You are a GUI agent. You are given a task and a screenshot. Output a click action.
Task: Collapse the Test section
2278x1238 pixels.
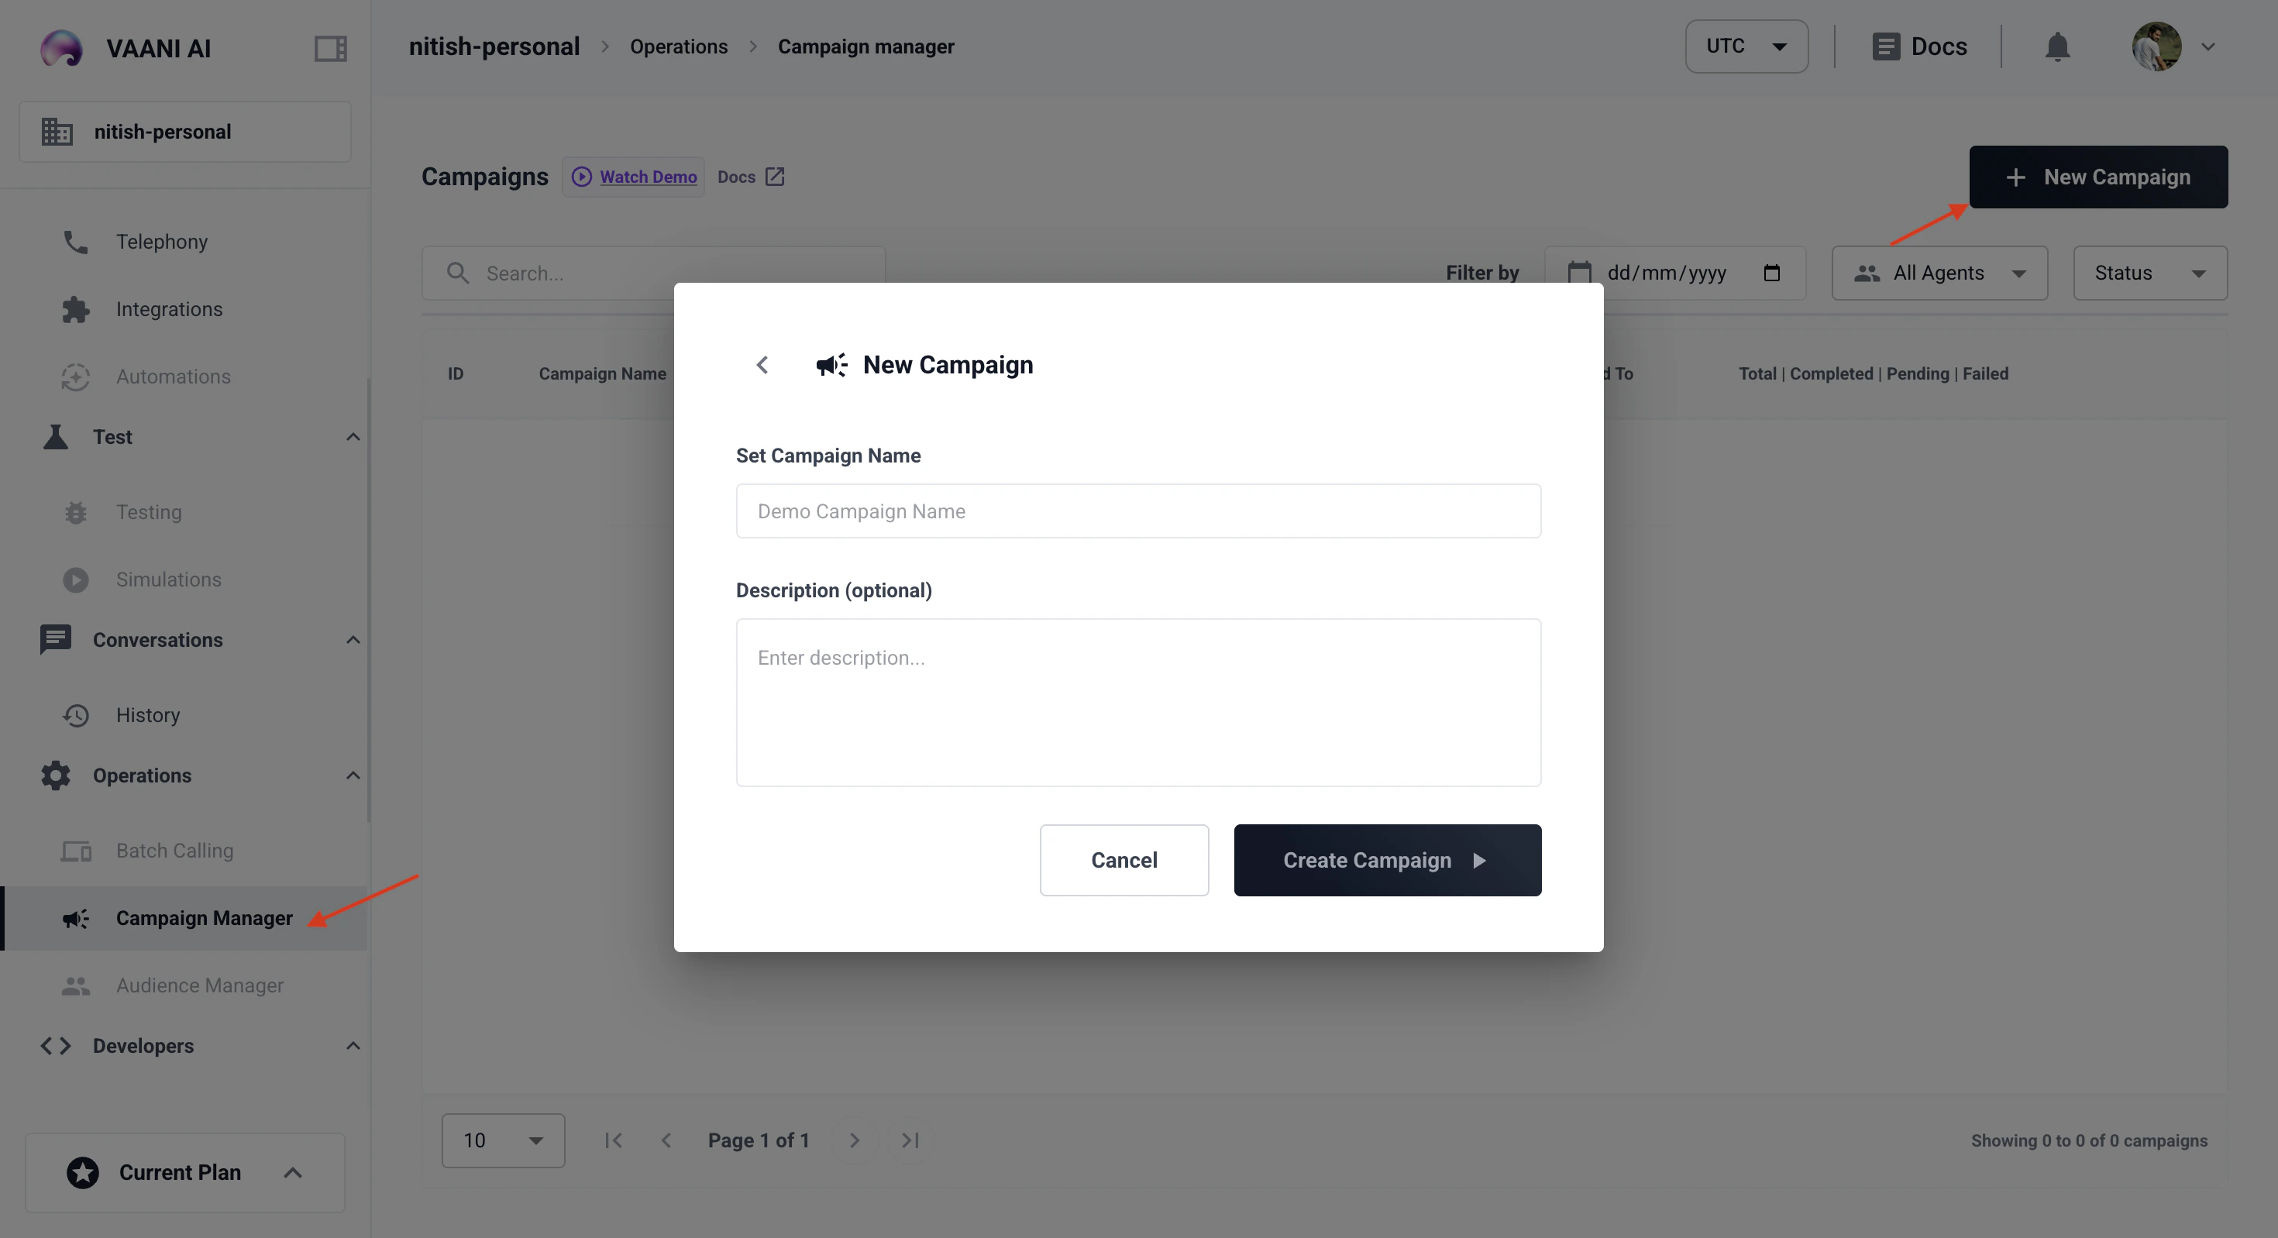[x=353, y=437]
